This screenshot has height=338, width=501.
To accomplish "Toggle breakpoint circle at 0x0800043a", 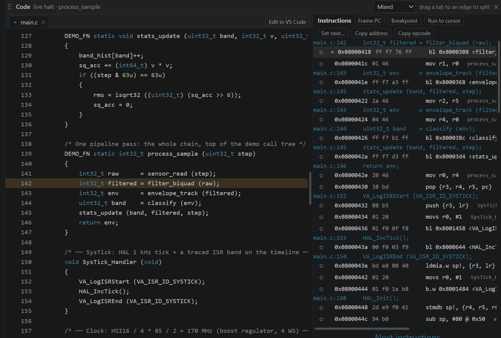I will 321,247.
